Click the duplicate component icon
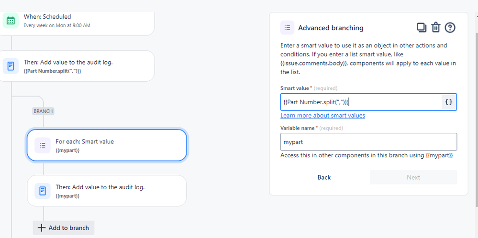Screen dimensions: 478x238 point(422,28)
